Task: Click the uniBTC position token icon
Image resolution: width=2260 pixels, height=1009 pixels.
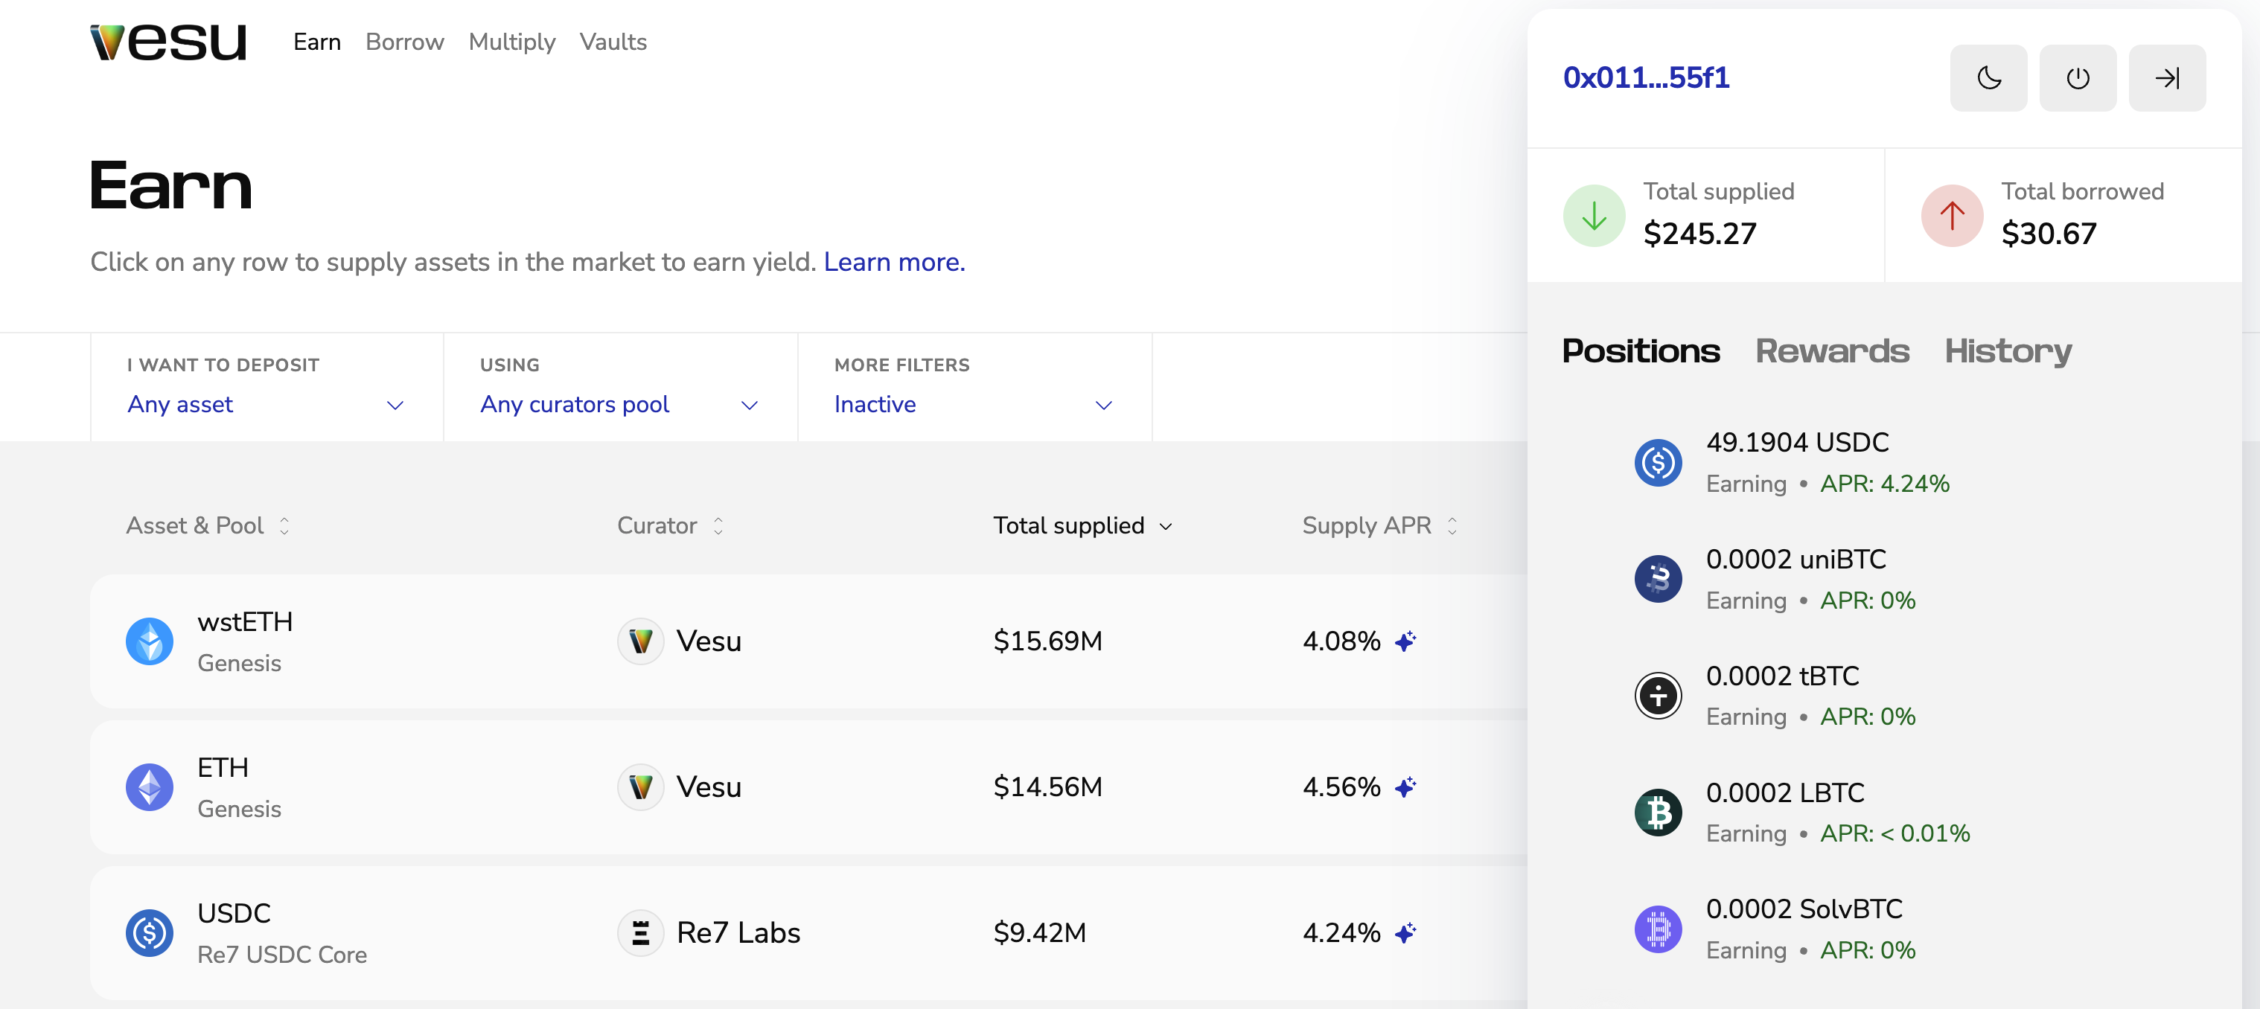Action: 1657,579
